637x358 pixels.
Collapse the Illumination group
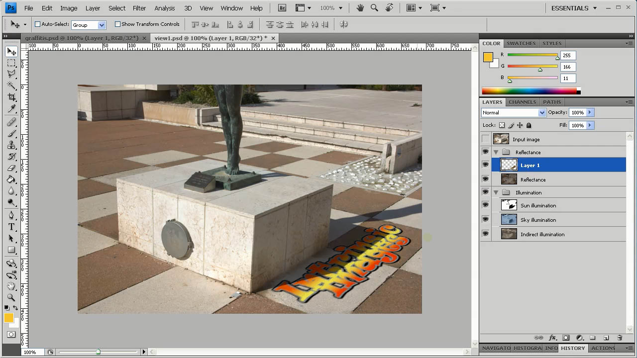[x=496, y=192]
